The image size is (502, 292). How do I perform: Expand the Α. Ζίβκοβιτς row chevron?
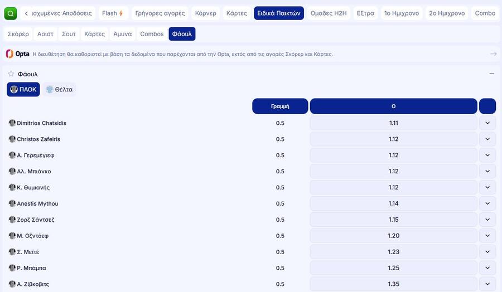[x=487, y=284]
